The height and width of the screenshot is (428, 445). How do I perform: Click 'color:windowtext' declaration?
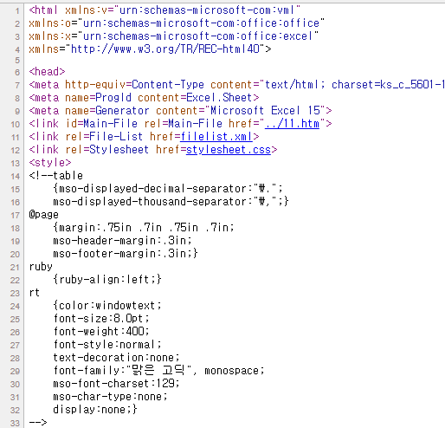(107, 306)
